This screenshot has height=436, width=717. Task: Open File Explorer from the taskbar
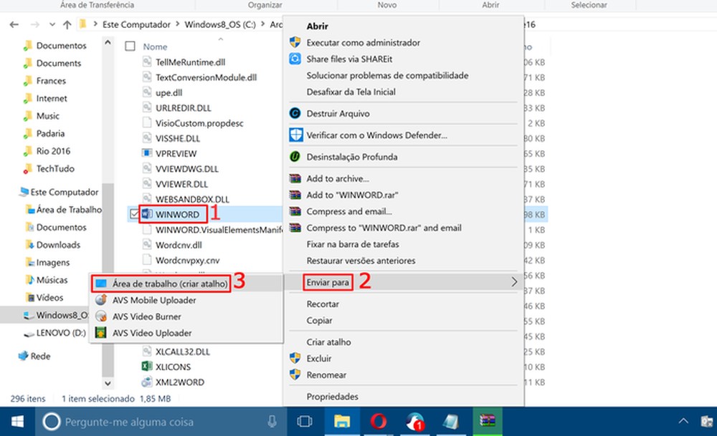pos(341,422)
